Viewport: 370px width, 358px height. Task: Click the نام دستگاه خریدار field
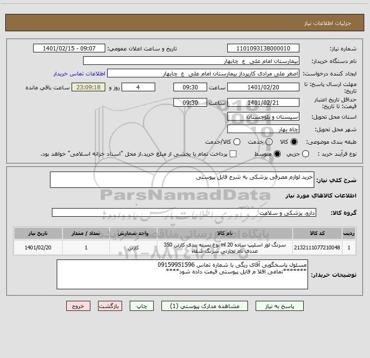[x=191, y=61]
